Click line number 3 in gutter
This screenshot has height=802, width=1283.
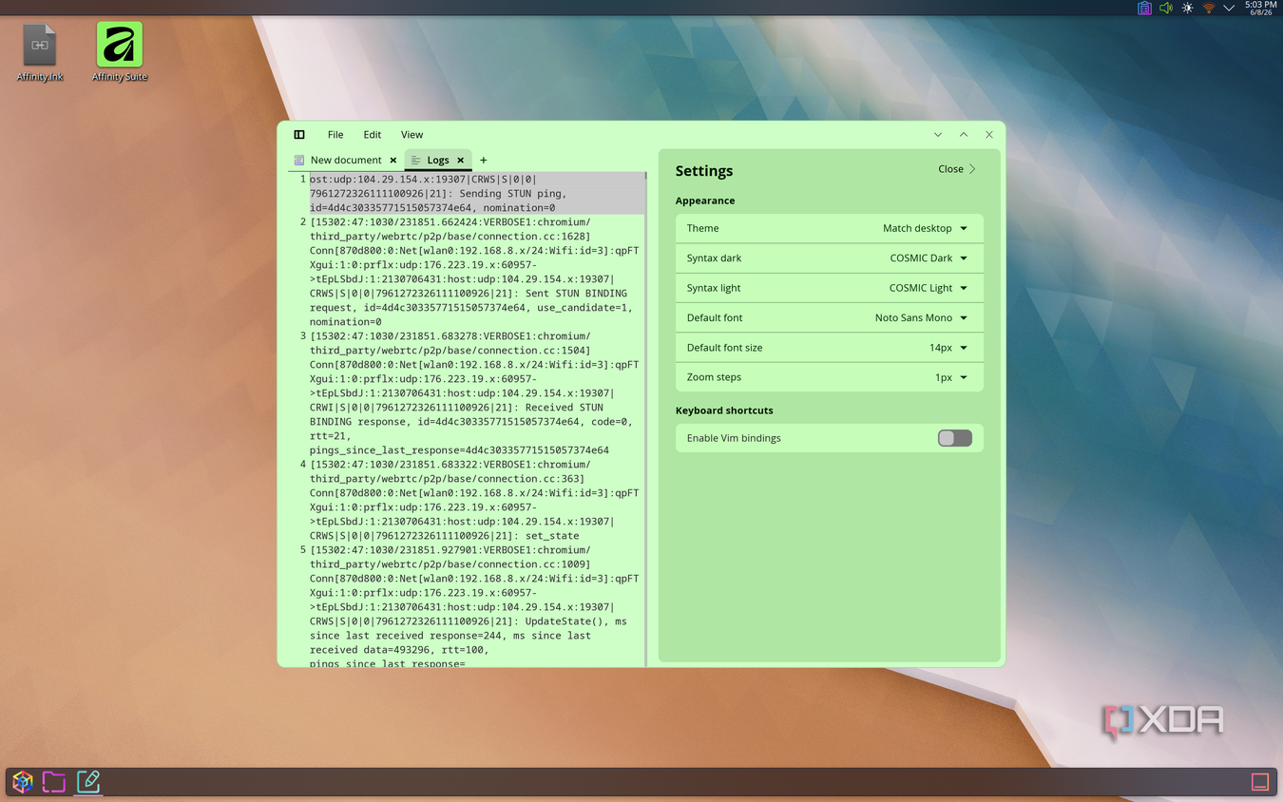tap(303, 336)
